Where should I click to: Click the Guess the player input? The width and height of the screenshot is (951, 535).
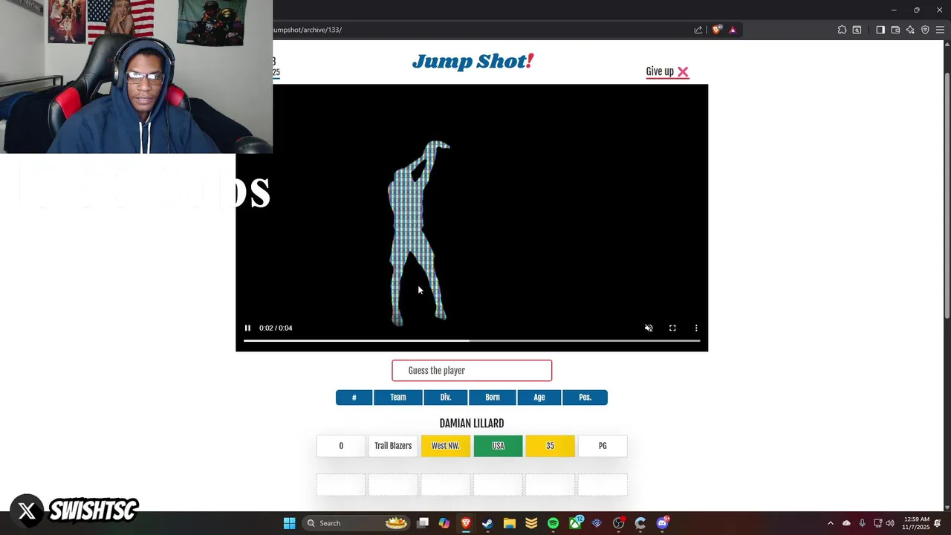pyautogui.click(x=472, y=370)
